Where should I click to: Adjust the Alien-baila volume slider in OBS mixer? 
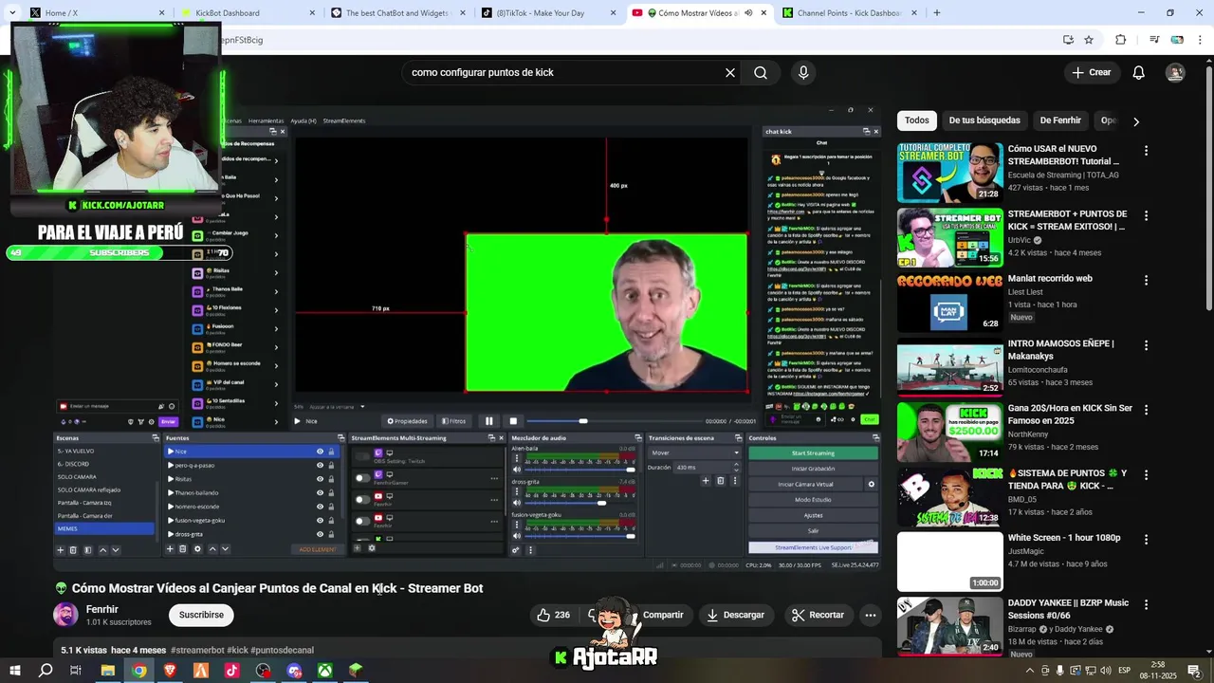click(x=630, y=470)
